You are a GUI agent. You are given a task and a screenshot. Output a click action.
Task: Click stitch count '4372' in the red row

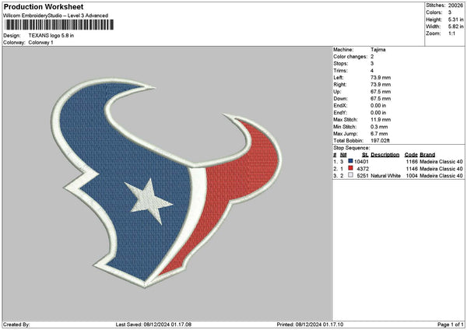tap(363, 169)
